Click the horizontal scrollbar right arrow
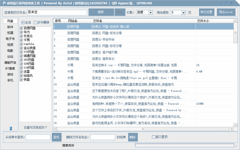240x150 pixels. click(x=232, y=129)
